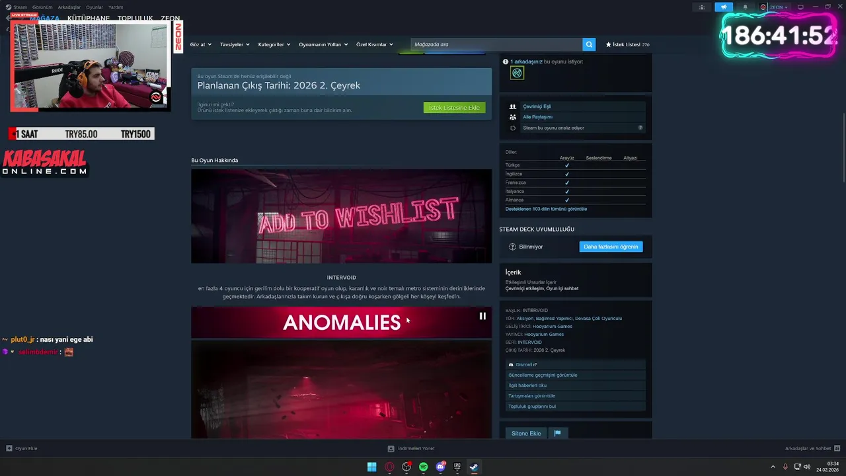Click the Oyun Ekle plus icon

9,448
